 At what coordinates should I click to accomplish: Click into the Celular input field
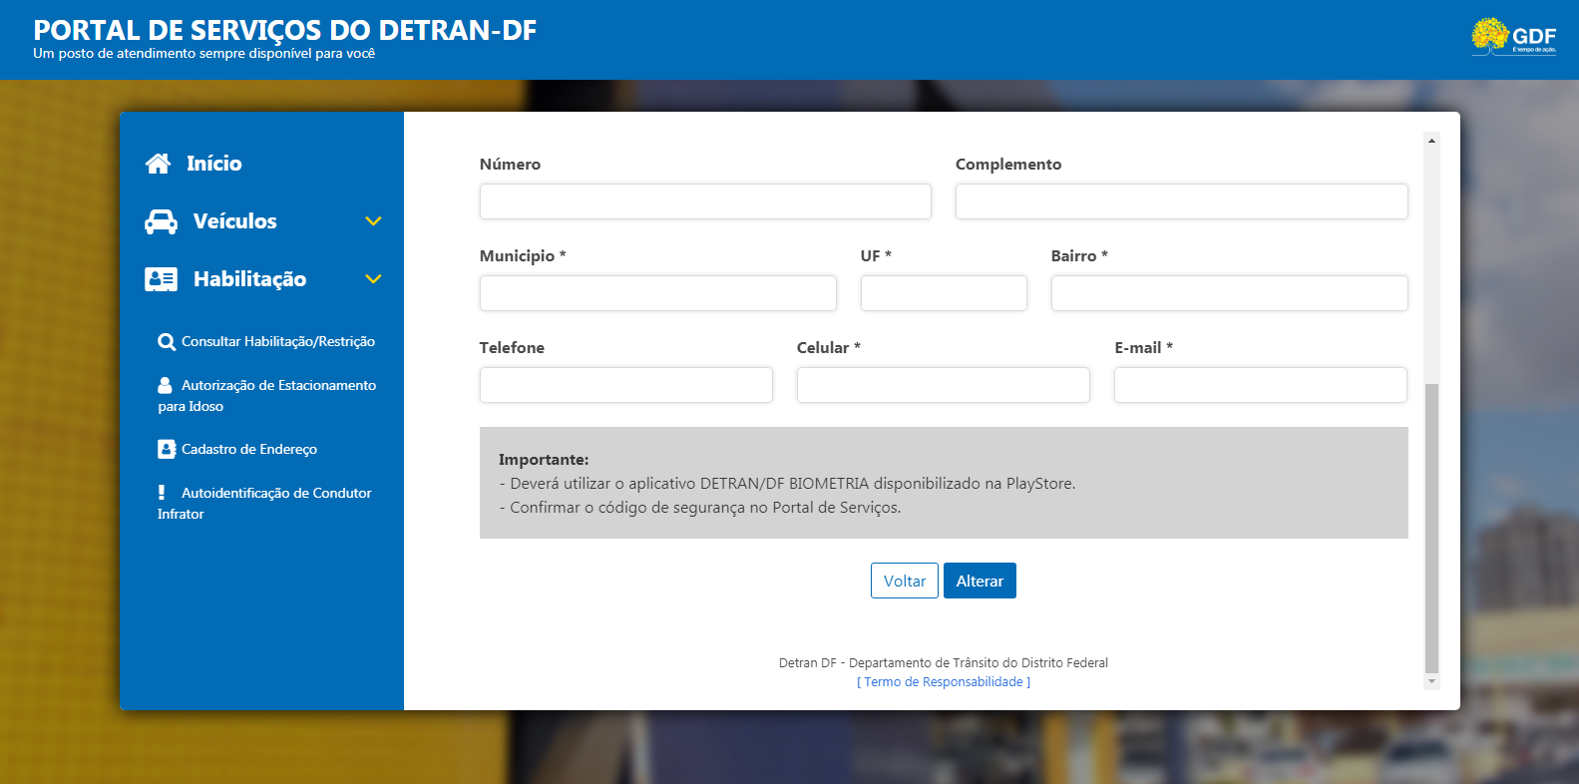(x=943, y=385)
